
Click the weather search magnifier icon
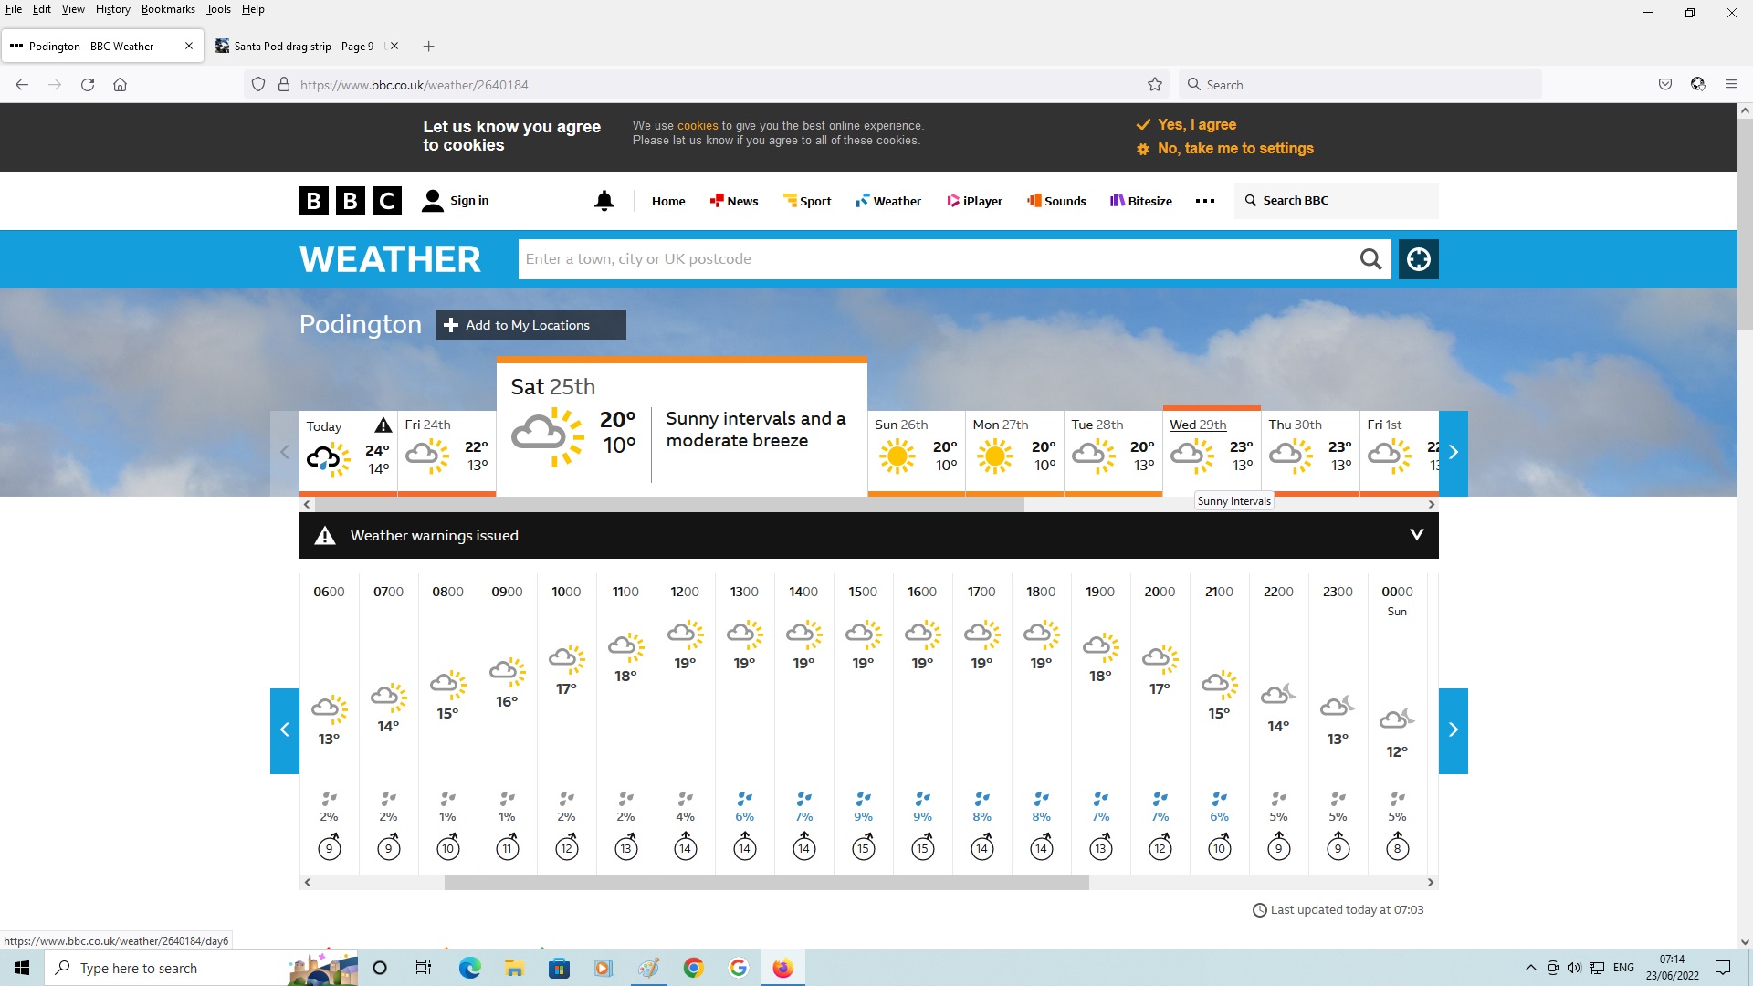[1370, 259]
